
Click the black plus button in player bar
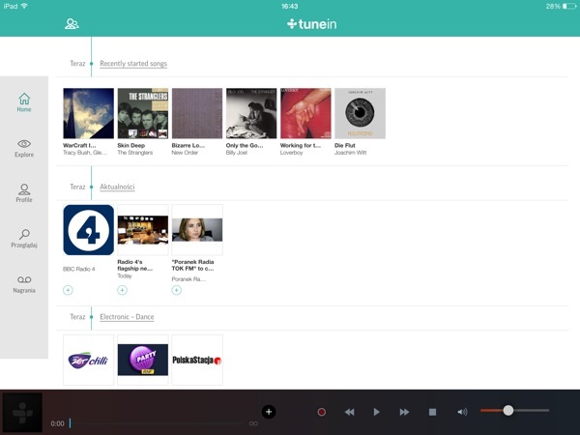pyautogui.click(x=269, y=412)
